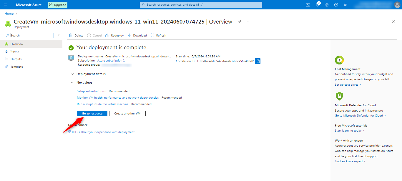Expand Deployment details section
Screen dimensions: 402x181
88,74
